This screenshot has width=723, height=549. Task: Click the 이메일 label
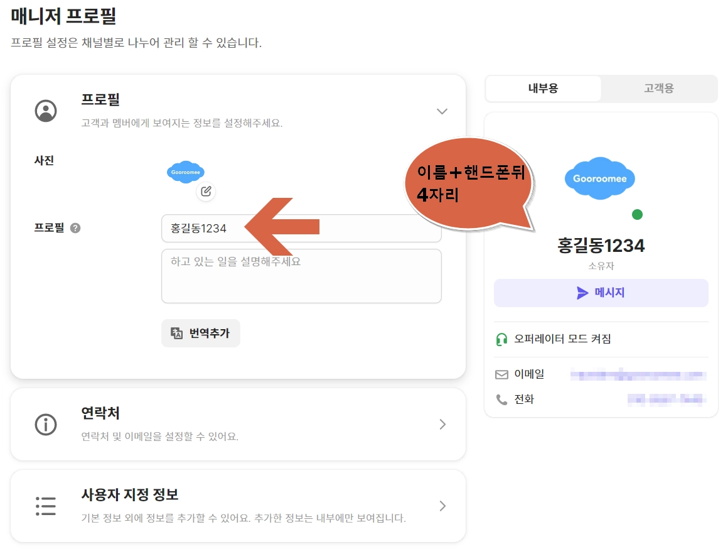529,374
